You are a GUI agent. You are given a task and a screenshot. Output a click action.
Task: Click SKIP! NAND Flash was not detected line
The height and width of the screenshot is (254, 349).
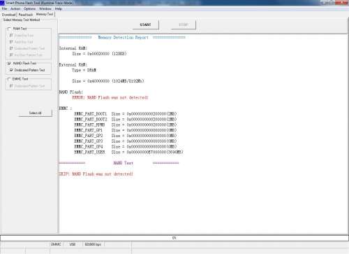(x=96, y=174)
